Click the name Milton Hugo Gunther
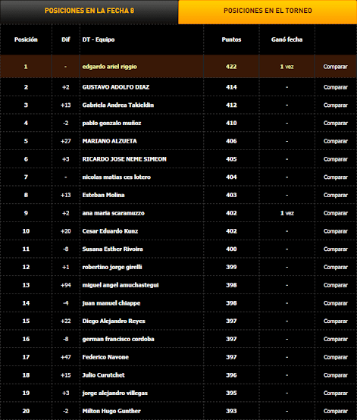 point(111,411)
